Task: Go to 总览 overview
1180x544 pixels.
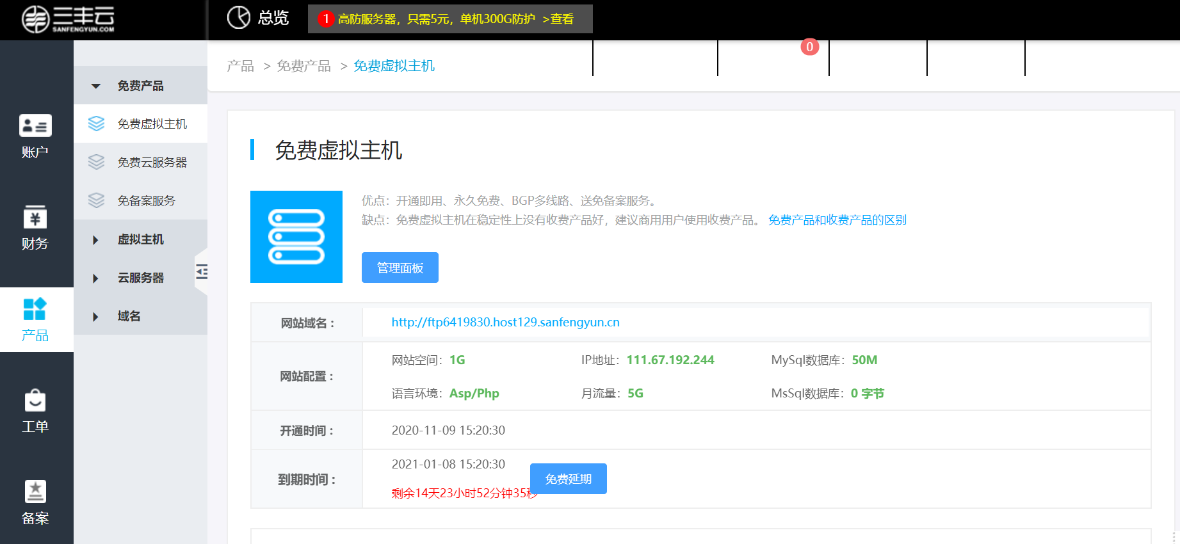Action: [273, 18]
